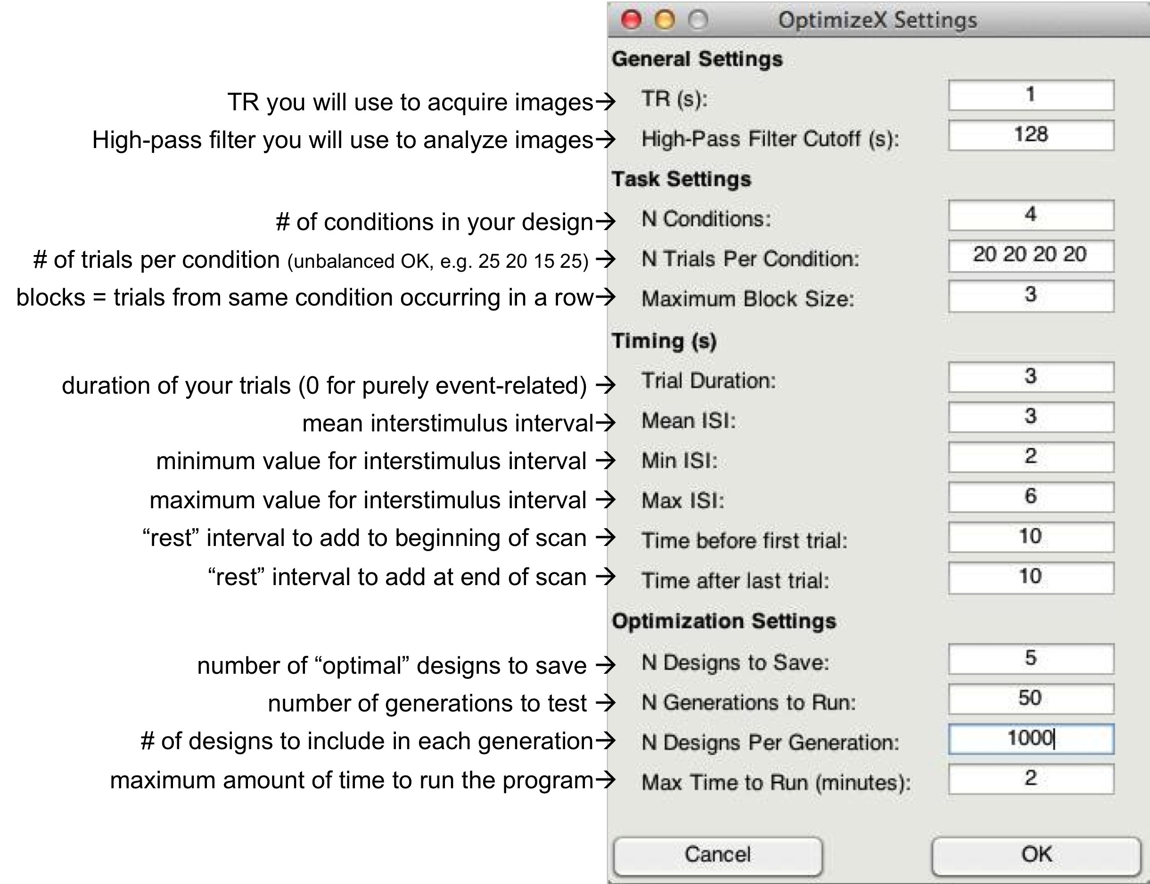
Task: Click the Min ISI input box
Action: (1031, 457)
